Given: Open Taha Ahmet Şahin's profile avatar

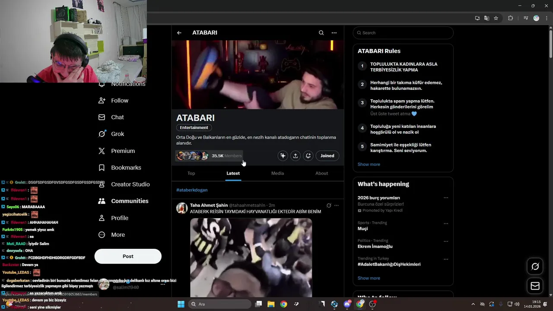Looking at the screenshot, I should pyautogui.click(x=182, y=208).
